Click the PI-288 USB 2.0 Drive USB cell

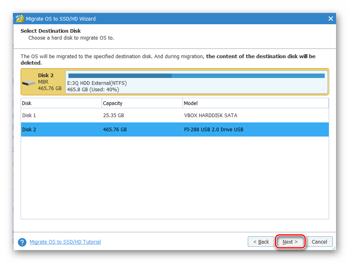pos(213,130)
